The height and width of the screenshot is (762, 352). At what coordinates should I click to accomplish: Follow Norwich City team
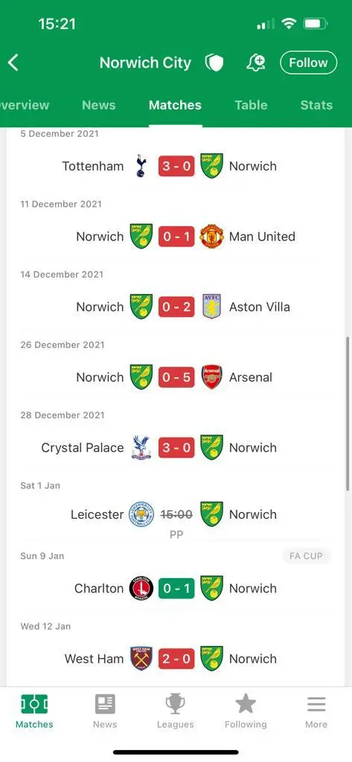[308, 63]
